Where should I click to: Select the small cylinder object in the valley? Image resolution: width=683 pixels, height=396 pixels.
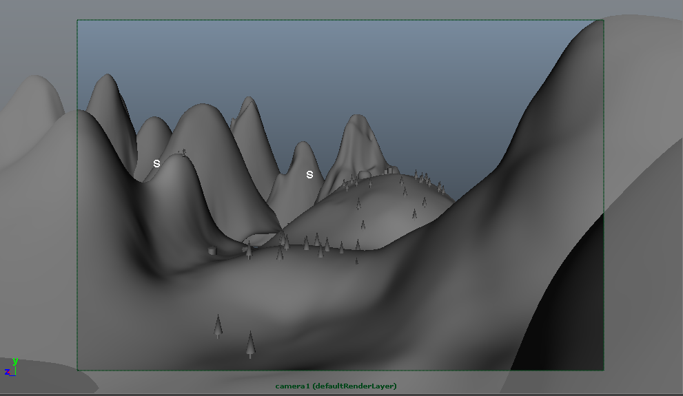point(212,250)
